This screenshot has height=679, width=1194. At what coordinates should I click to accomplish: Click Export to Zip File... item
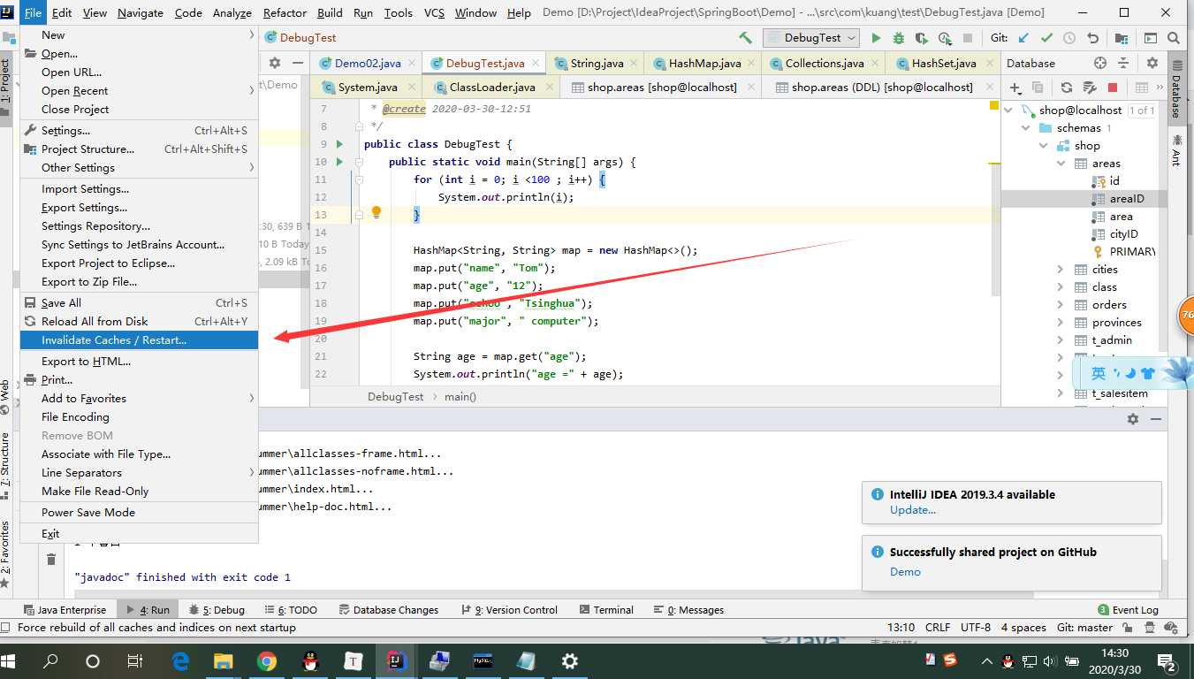(x=139, y=281)
